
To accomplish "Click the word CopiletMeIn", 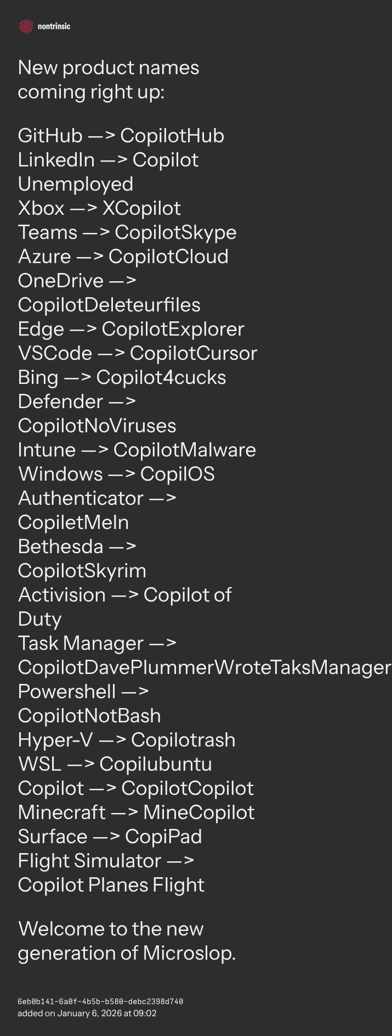I will click(x=73, y=522).
